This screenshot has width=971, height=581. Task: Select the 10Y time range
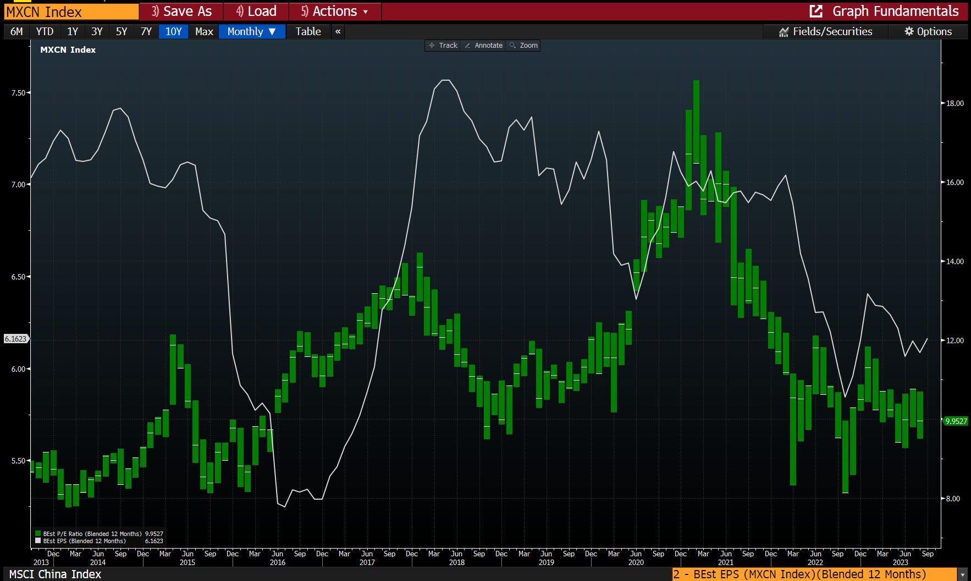pyautogui.click(x=173, y=31)
